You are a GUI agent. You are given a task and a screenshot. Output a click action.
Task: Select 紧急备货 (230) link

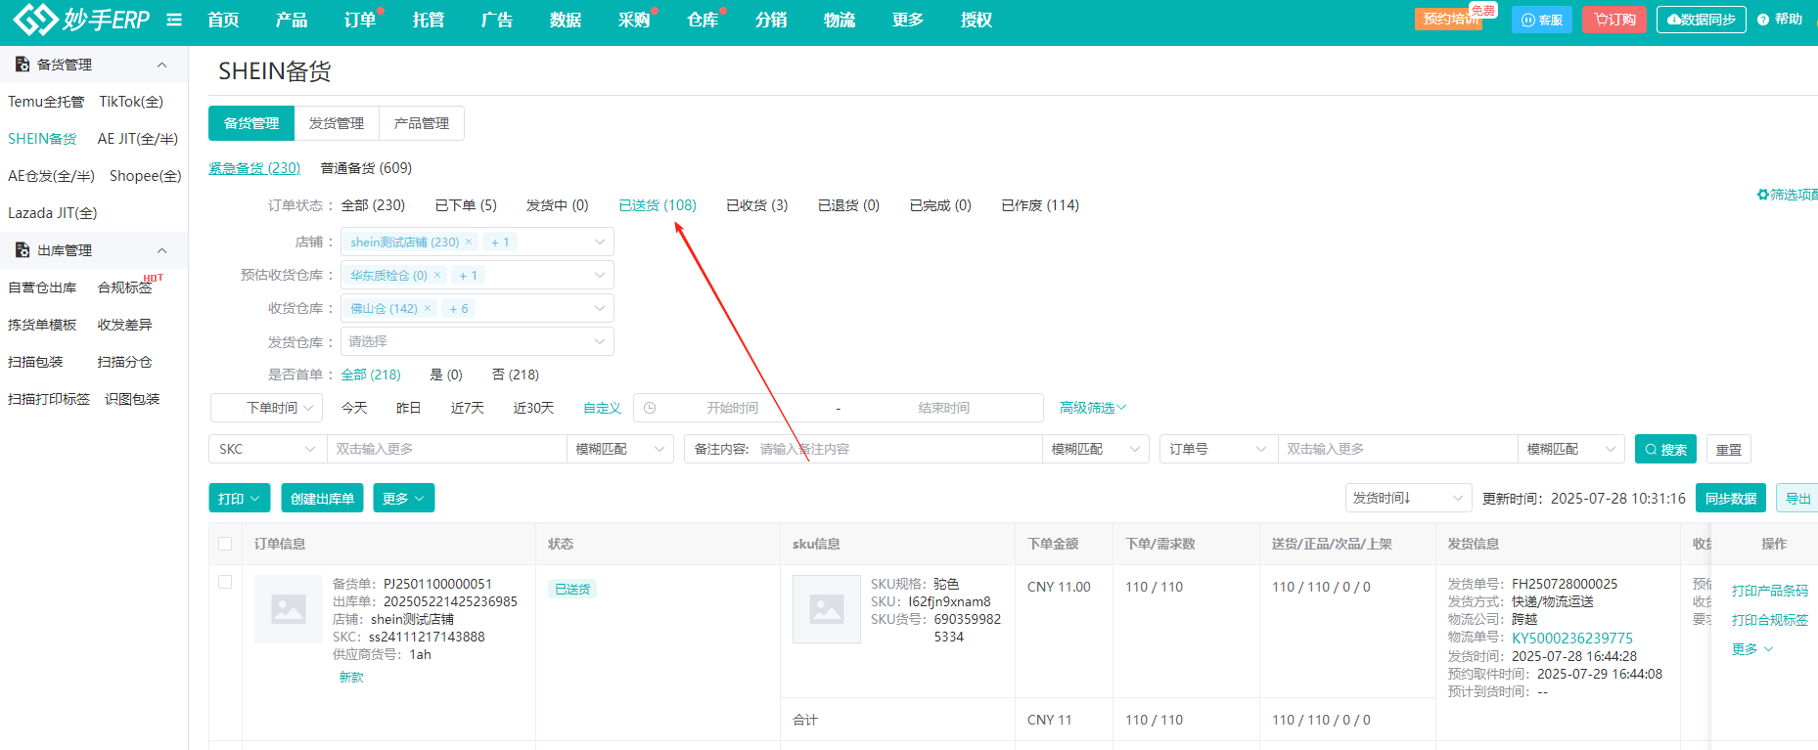click(x=254, y=168)
